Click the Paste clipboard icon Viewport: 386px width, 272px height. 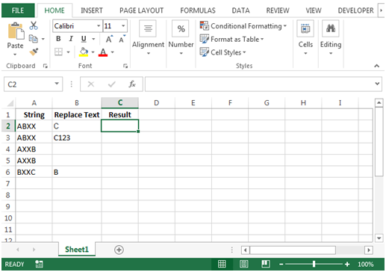[16, 31]
